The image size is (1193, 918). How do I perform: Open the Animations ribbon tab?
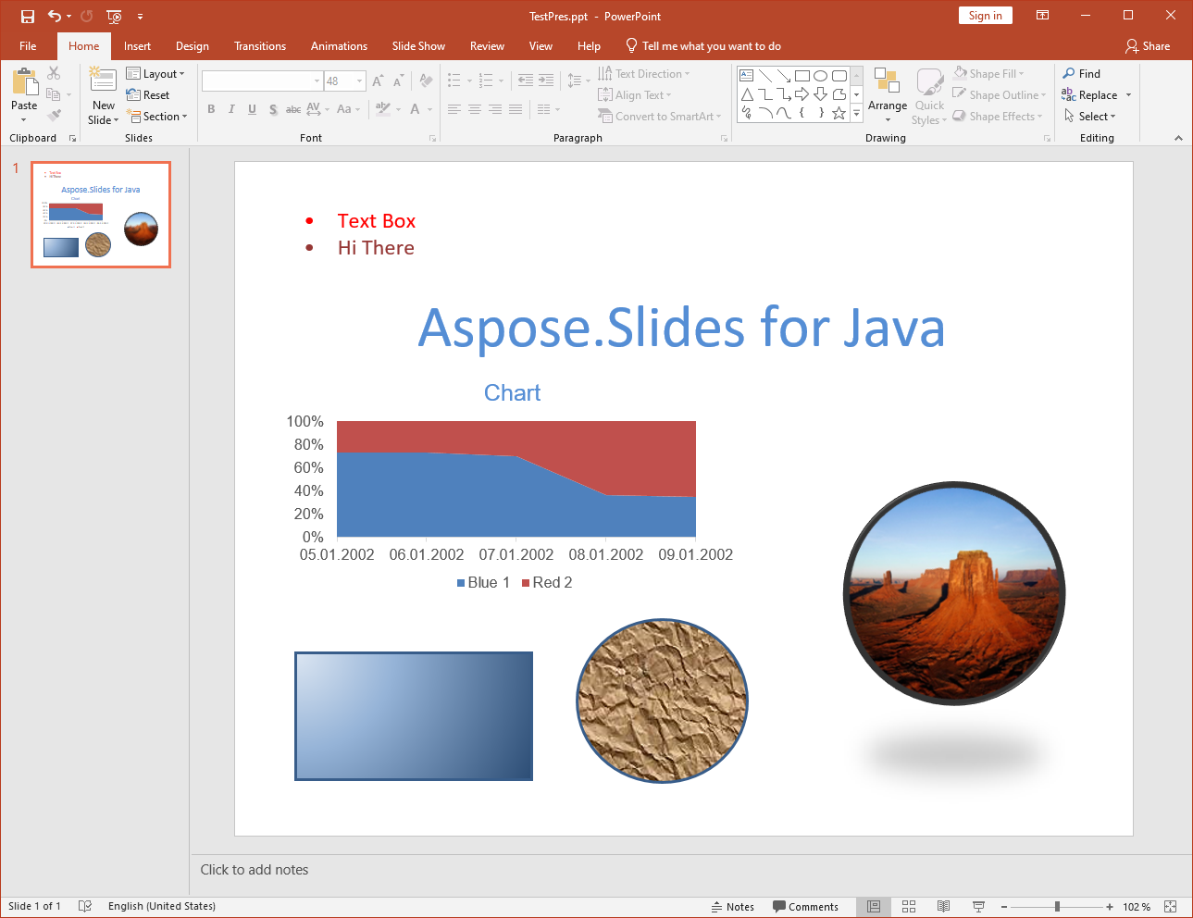[x=339, y=46]
